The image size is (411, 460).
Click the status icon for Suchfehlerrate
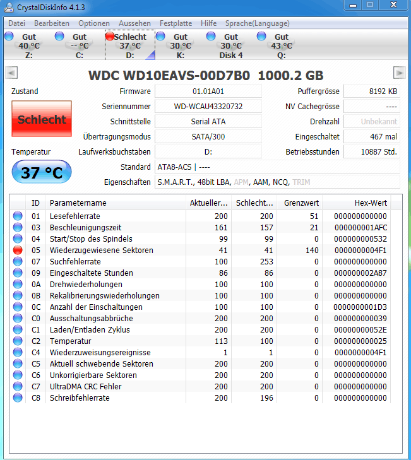18,261
